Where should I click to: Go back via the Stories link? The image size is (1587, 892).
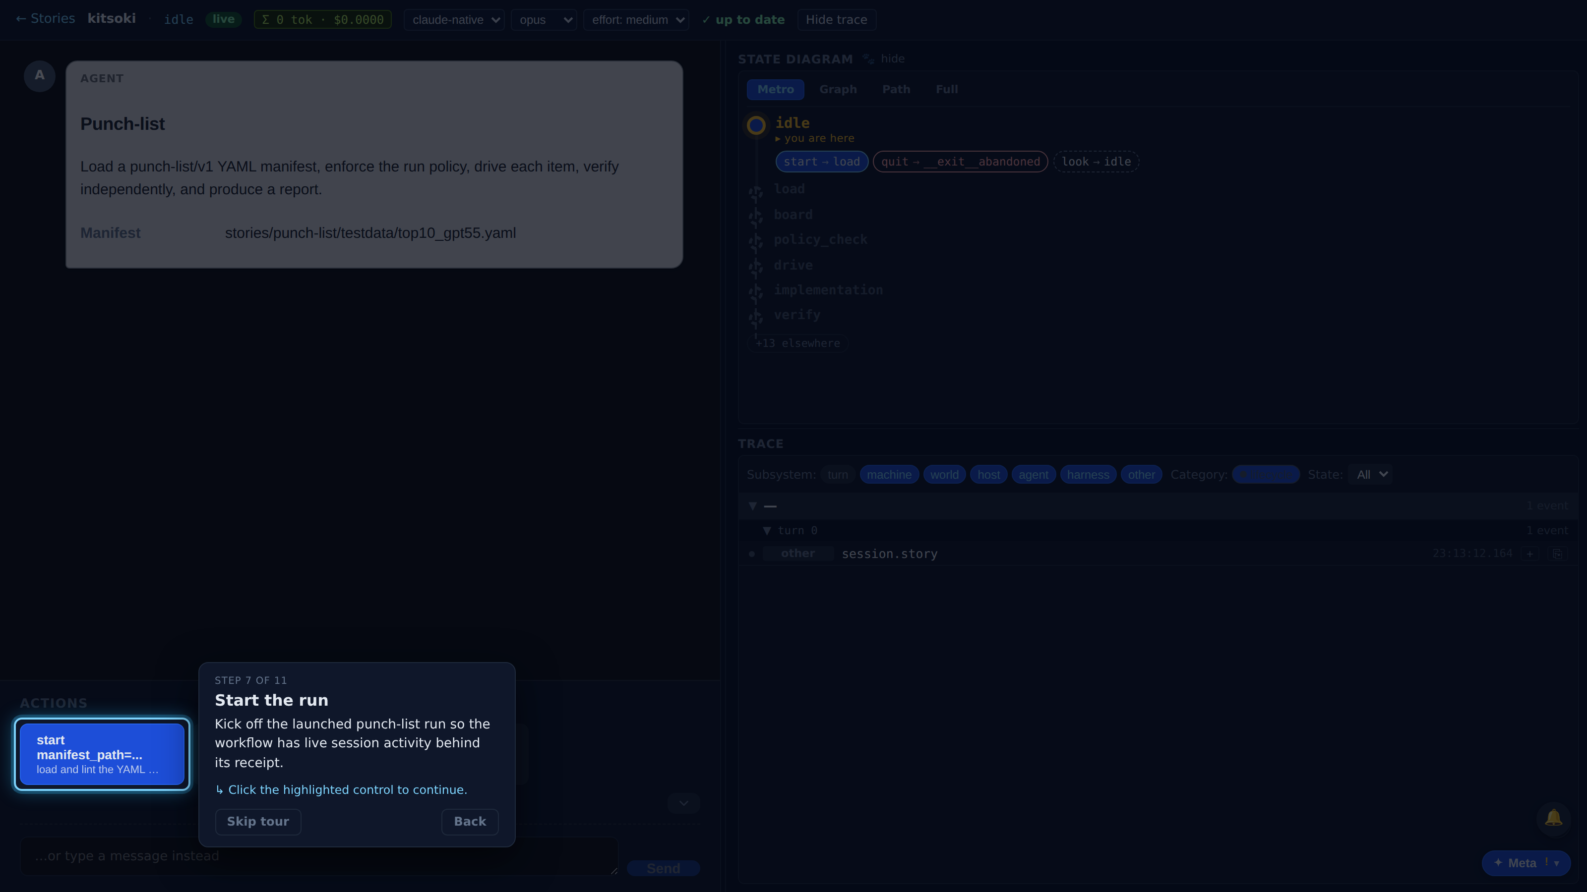click(x=45, y=18)
